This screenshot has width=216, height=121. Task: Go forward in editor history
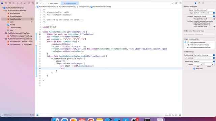coord(43,3)
